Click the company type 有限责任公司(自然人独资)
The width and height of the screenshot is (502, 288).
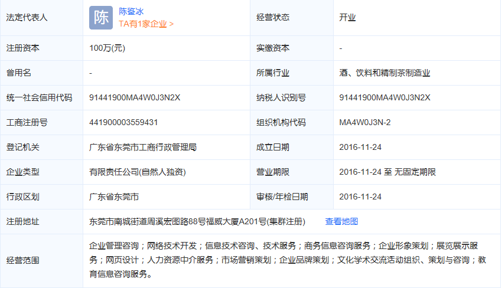(138, 172)
